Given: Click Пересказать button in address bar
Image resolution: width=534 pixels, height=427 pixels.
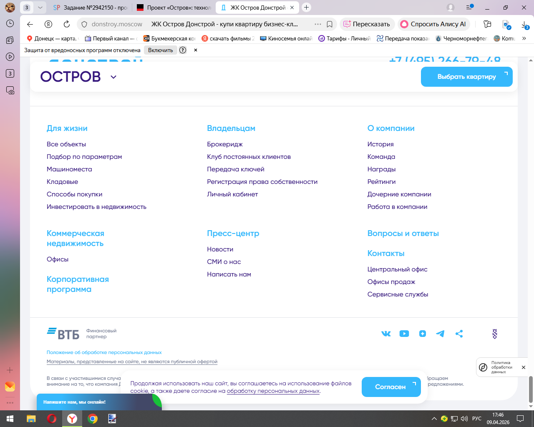Looking at the screenshot, I should coord(367,24).
